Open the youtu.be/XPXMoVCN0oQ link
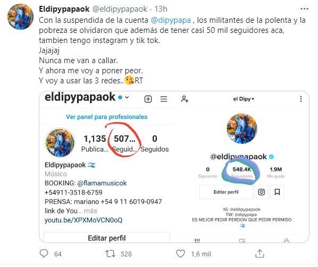Screen dimensions: 318x267 coord(83,220)
